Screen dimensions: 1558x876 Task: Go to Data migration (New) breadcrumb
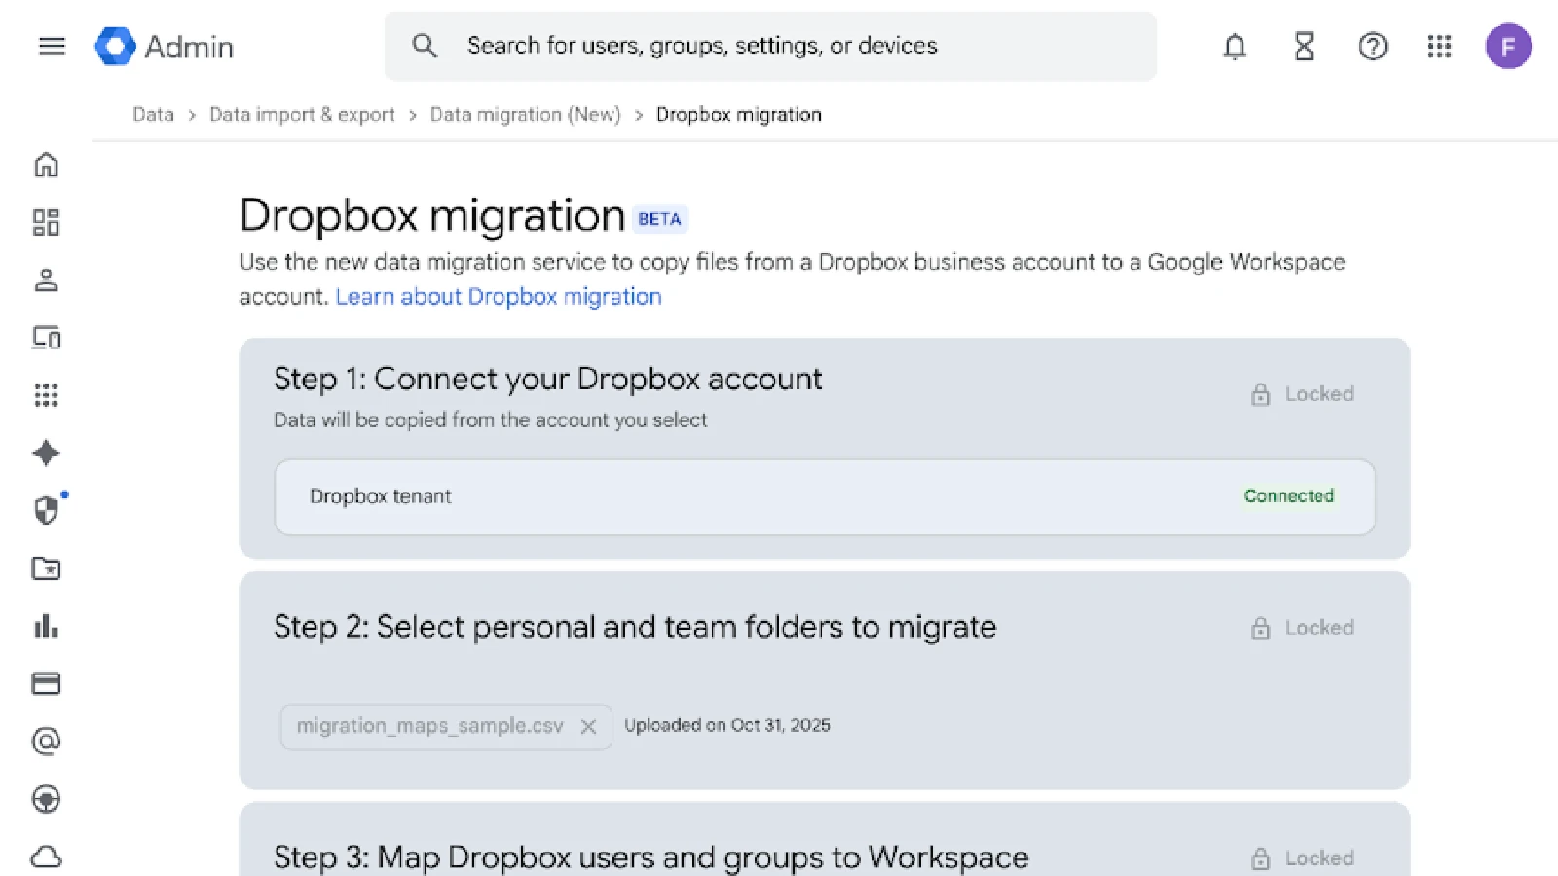pyautogui.click(x=525, y=115)
